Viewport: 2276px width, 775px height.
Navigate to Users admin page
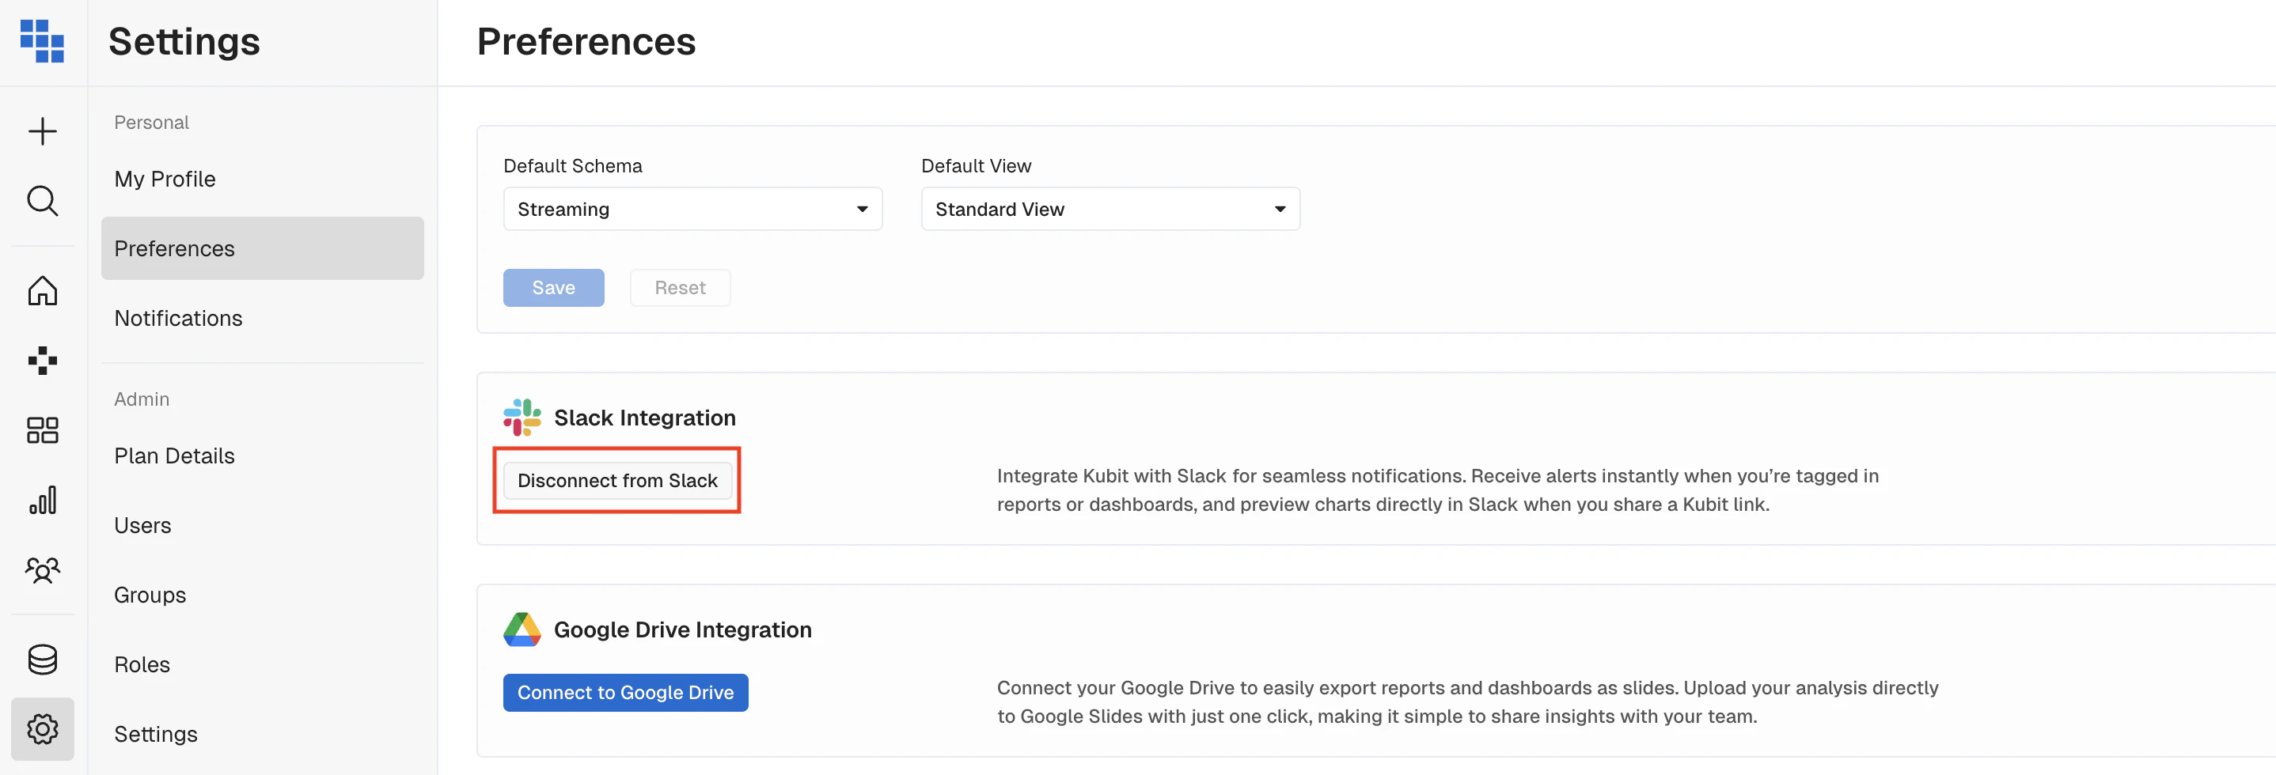[x=142, y=526]
